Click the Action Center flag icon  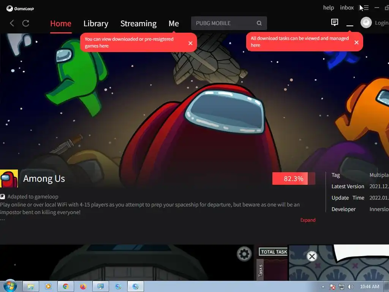pyautogui.click(x=332, y=287)
